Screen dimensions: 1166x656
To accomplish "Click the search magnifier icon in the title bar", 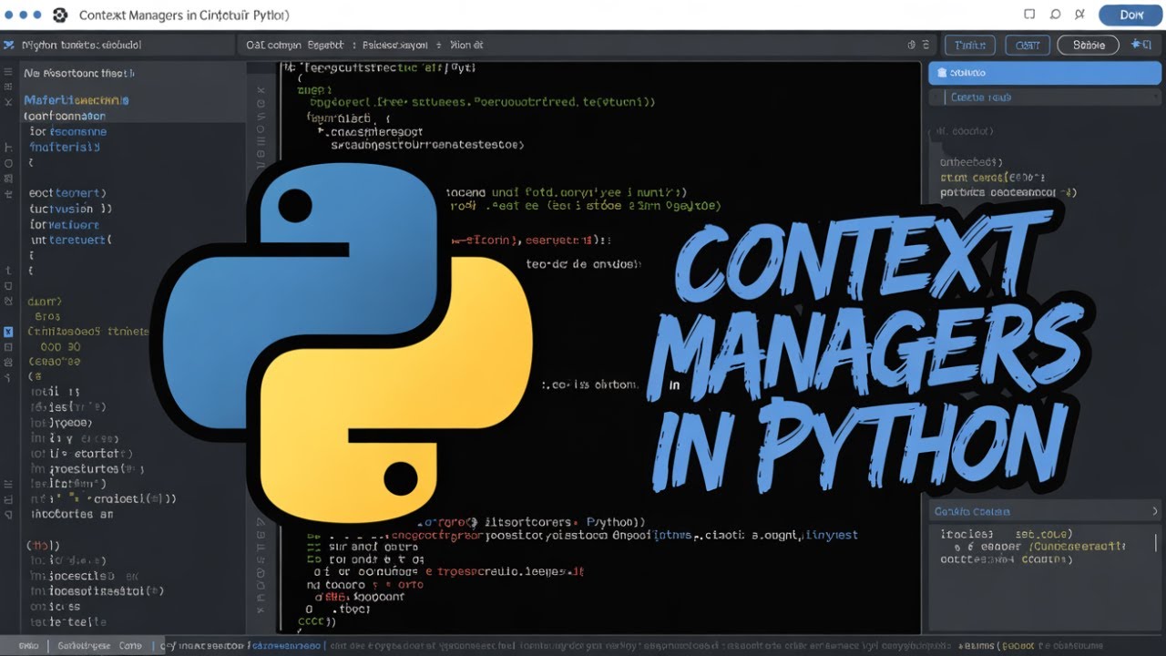I will 1055,14.
